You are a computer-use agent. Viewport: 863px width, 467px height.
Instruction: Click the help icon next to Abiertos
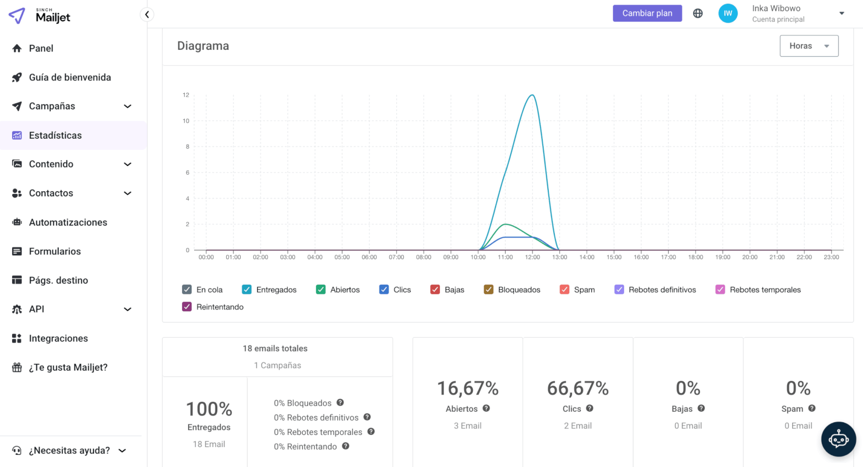(x=486, y=408)
